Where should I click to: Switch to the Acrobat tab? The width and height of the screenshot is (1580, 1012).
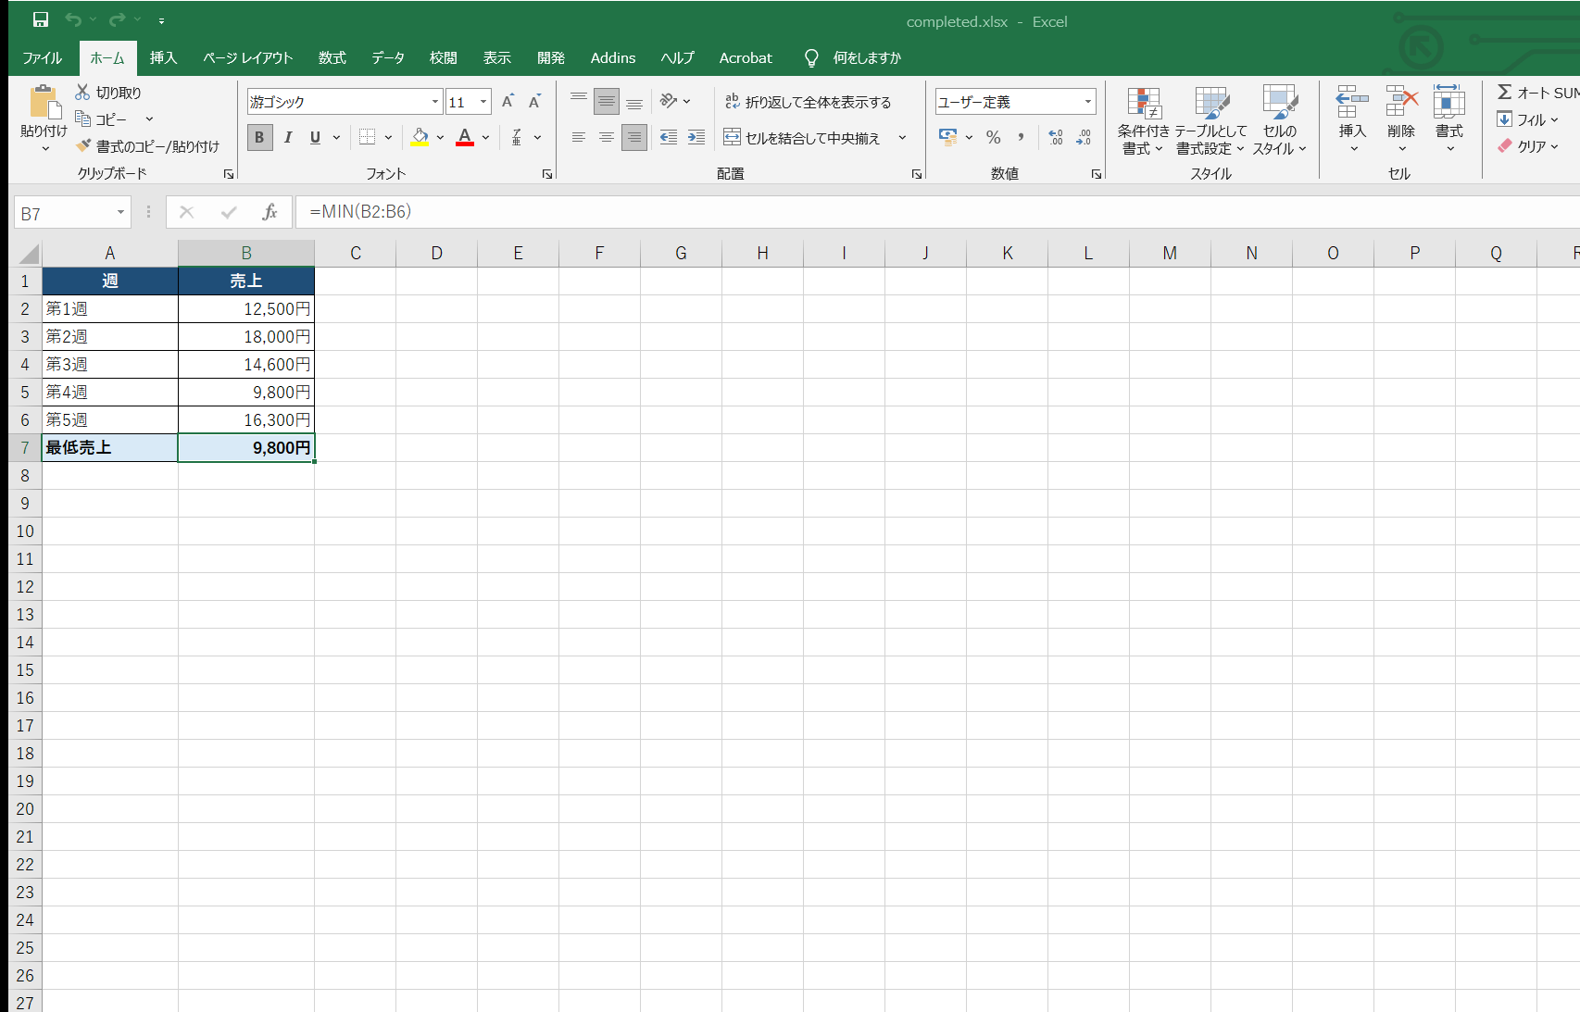click(x=746, y=57)
